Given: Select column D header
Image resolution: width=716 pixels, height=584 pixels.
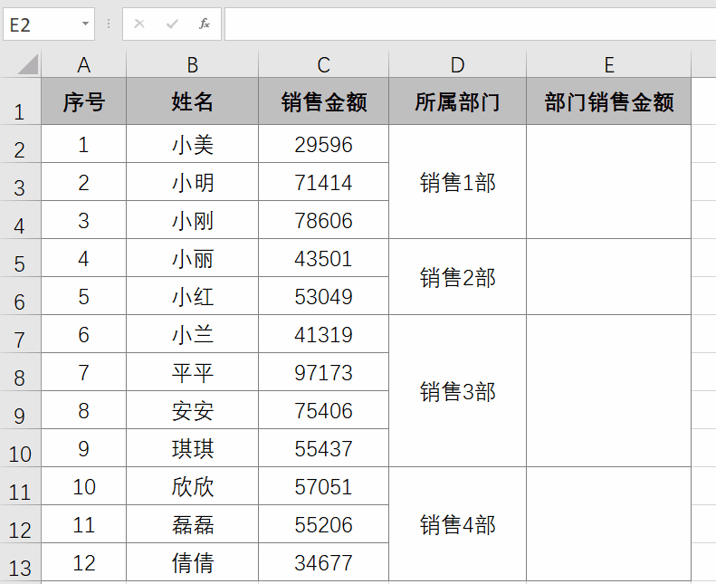Looking at the screenshot, I should (457, 64).
